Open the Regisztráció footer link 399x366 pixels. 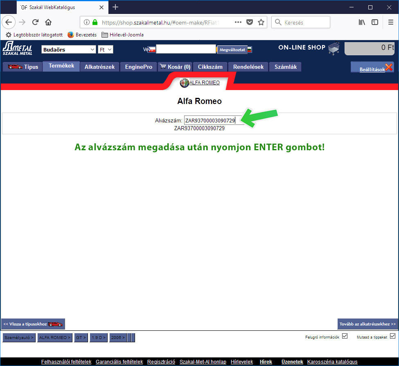(161, 361)
